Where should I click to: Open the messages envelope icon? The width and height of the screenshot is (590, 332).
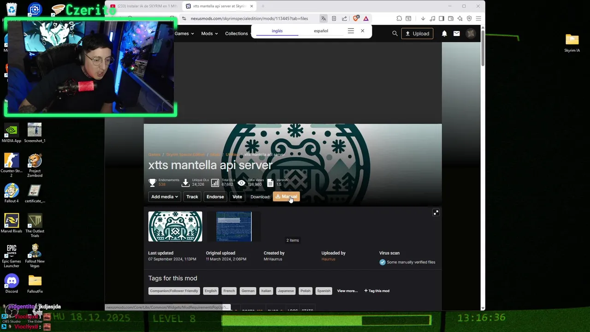456,34
